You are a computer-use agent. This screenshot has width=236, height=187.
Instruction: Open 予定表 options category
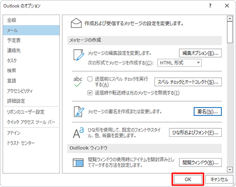31,40
